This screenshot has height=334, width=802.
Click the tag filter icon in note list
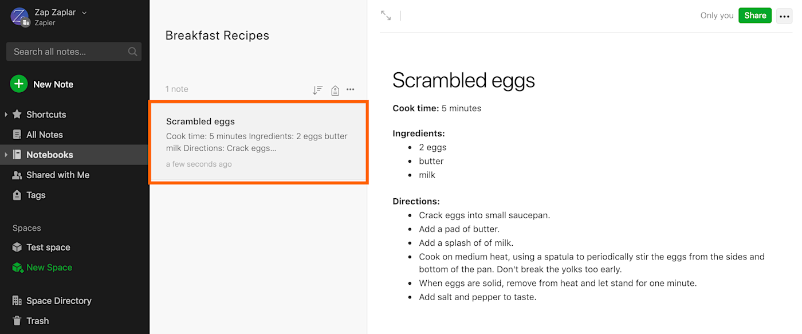click(335, 90)
